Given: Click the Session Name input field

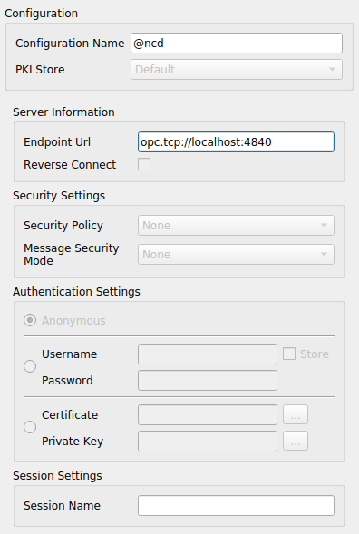Looking at the screenshot, I should pyautogui.click(x=236, y=505).
